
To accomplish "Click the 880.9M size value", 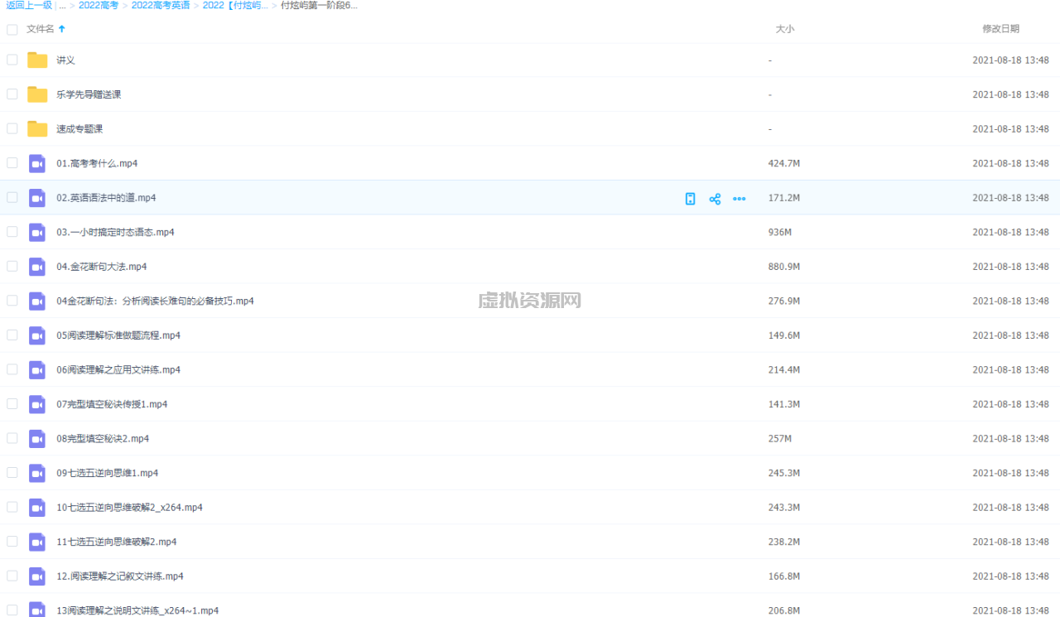I will pyautogui.click(x=784, y=267).
